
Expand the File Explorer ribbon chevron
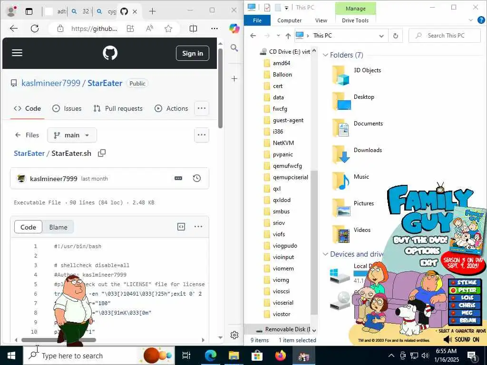(470, 20)
